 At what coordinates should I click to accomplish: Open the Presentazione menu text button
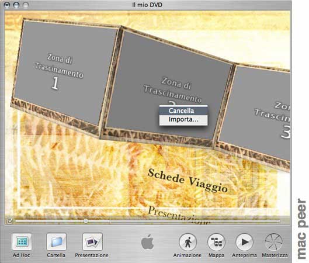pos(178,215)
